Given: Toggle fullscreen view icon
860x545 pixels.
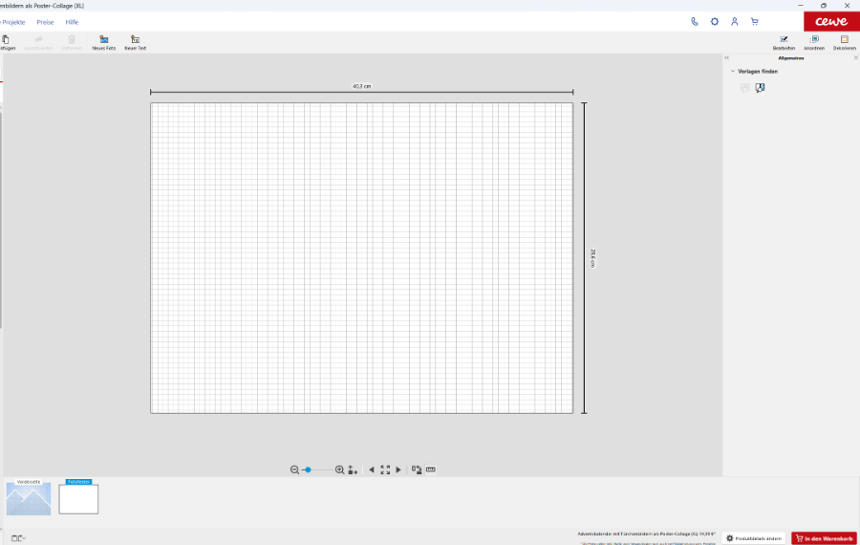Looking at the screenshot, I should coord(385,469).
